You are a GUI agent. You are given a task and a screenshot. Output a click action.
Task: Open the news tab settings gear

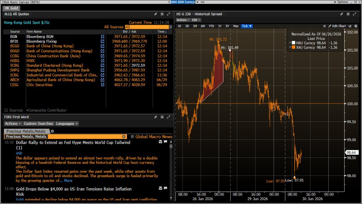point(52,131)
